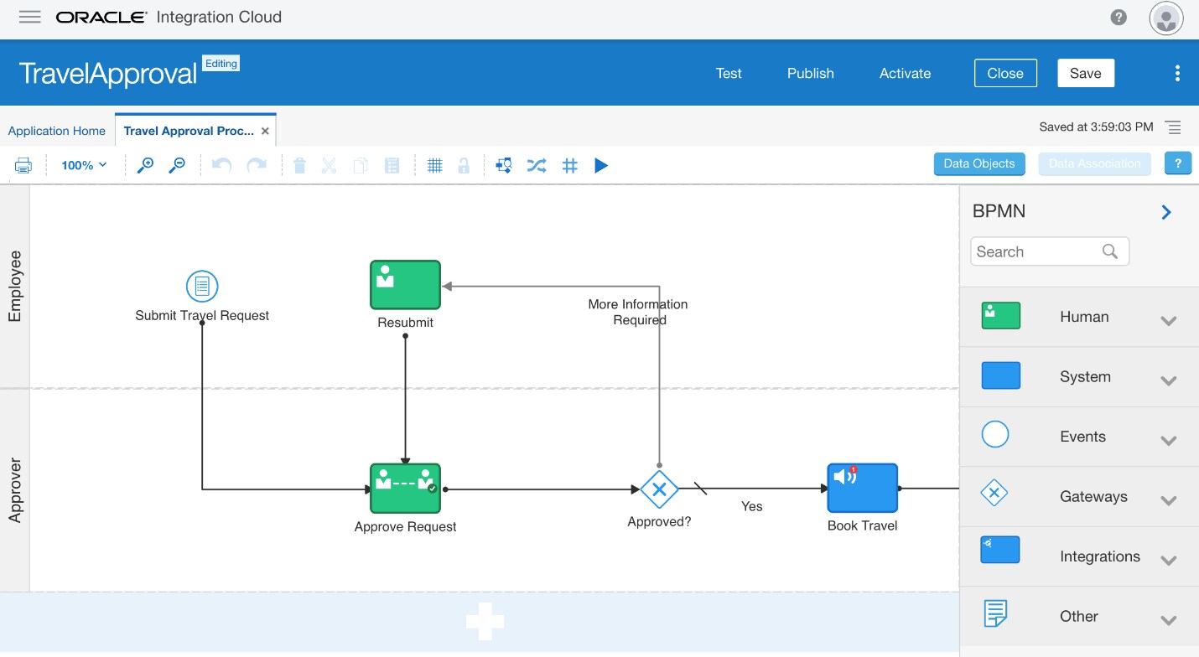
Task: Delete the selected element with trash icon
Action: point(299,165)
